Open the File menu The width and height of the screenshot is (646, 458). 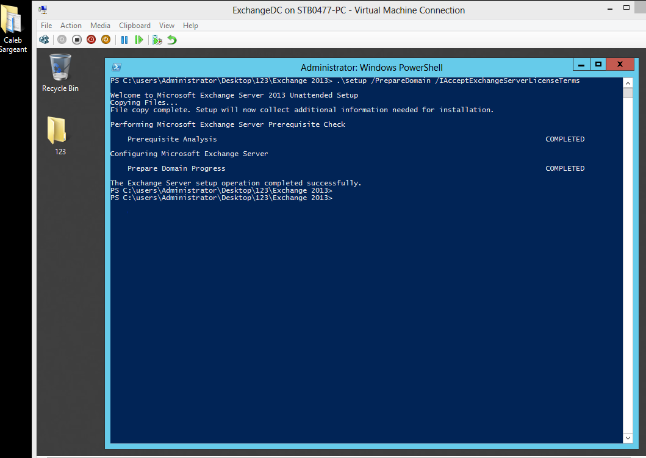pyautogui.click(x=46, y=26)
